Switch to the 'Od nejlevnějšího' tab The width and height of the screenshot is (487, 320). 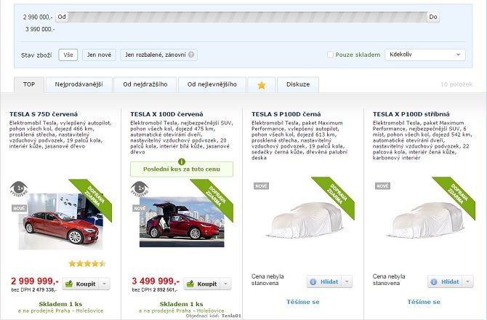(x=212, y=85)
